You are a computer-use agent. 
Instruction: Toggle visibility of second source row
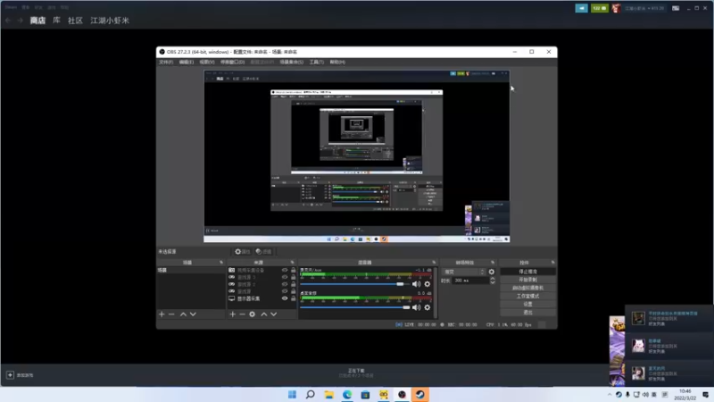click(x=285, y=277)
